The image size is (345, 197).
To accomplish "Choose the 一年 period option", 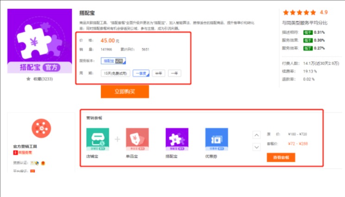I will [175, 73].
